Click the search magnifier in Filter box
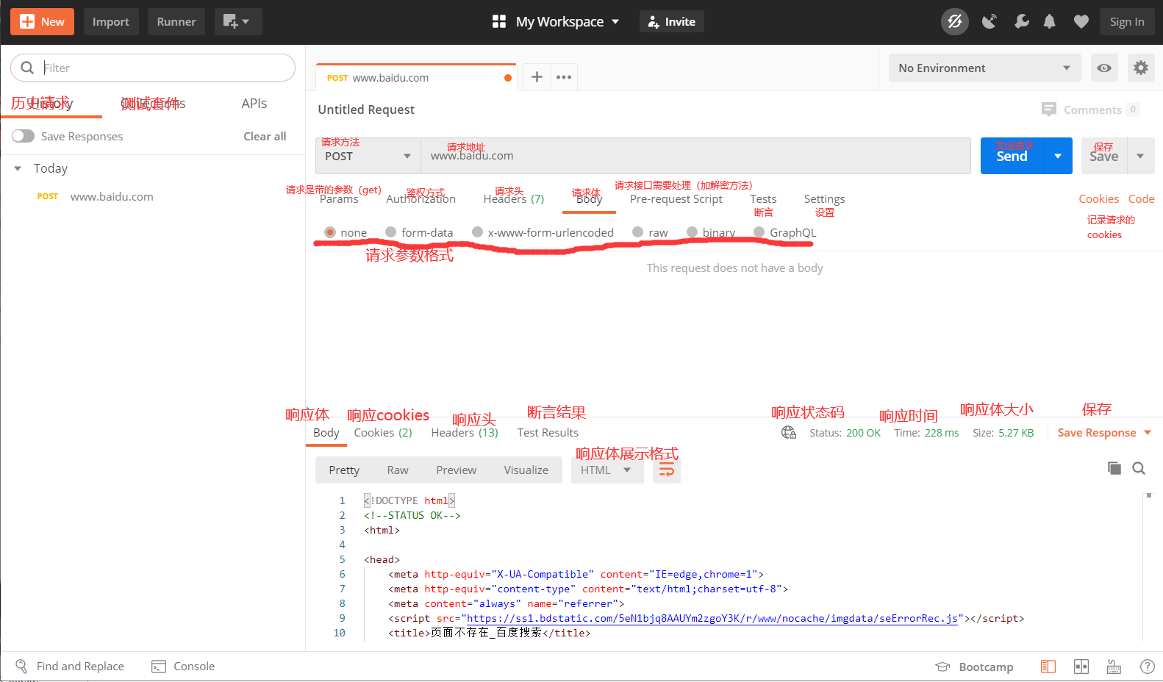 click(27, 68)
